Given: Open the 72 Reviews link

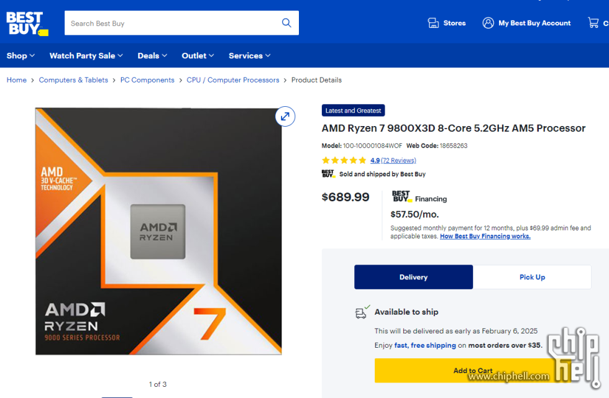Looking at the screenshot, I should point(398,160).
